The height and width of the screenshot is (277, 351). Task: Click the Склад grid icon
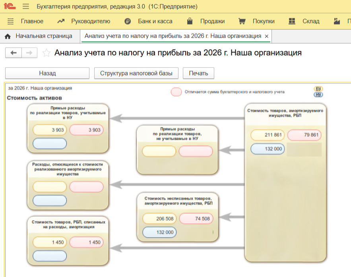(292, 21)
